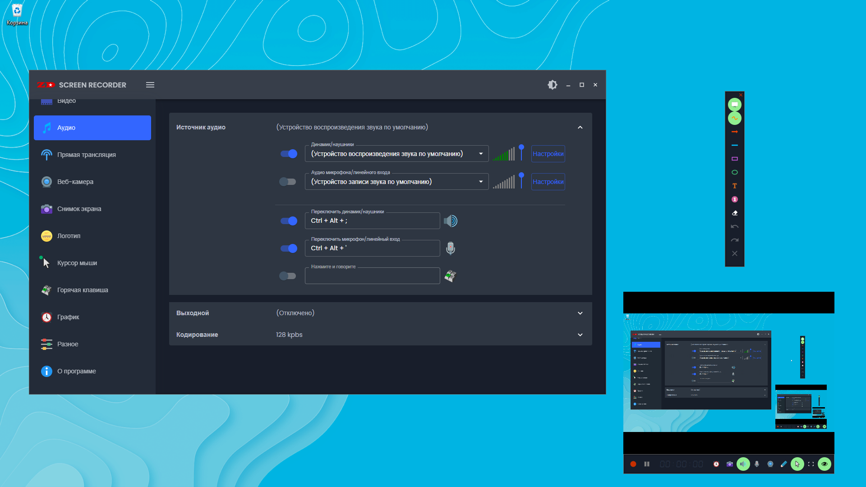Viewport: 866px width, 487px height.
Task: Click the speaker icon beside Ctrl+Alt+; hotkey
Action: (450, 221)
